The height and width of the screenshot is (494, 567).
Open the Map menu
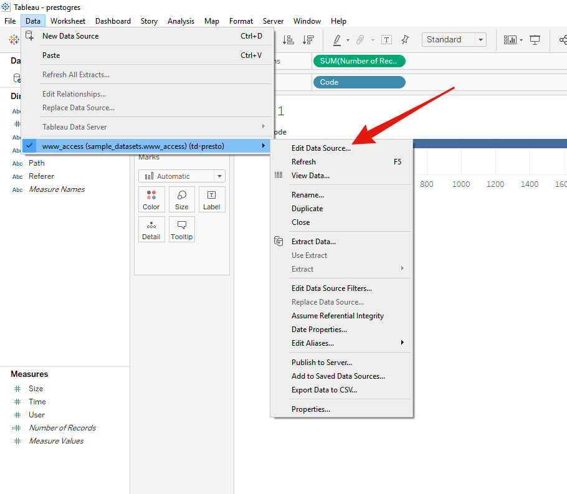pyautogui.click(x=212, y=21)
